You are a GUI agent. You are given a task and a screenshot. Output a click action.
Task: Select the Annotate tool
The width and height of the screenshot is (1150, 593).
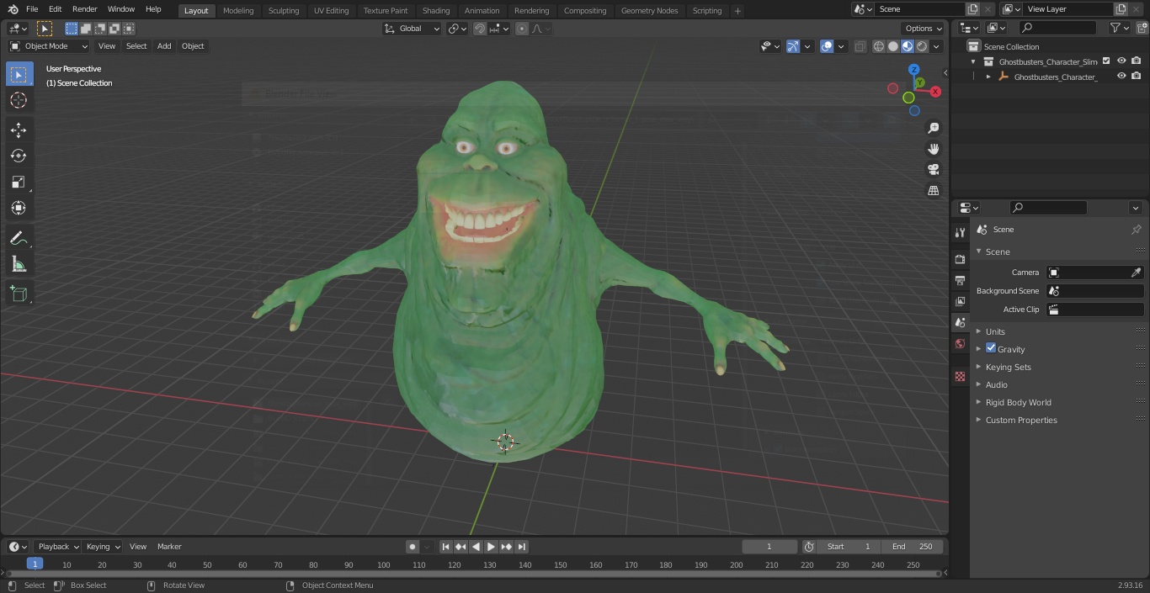point(19,238)
